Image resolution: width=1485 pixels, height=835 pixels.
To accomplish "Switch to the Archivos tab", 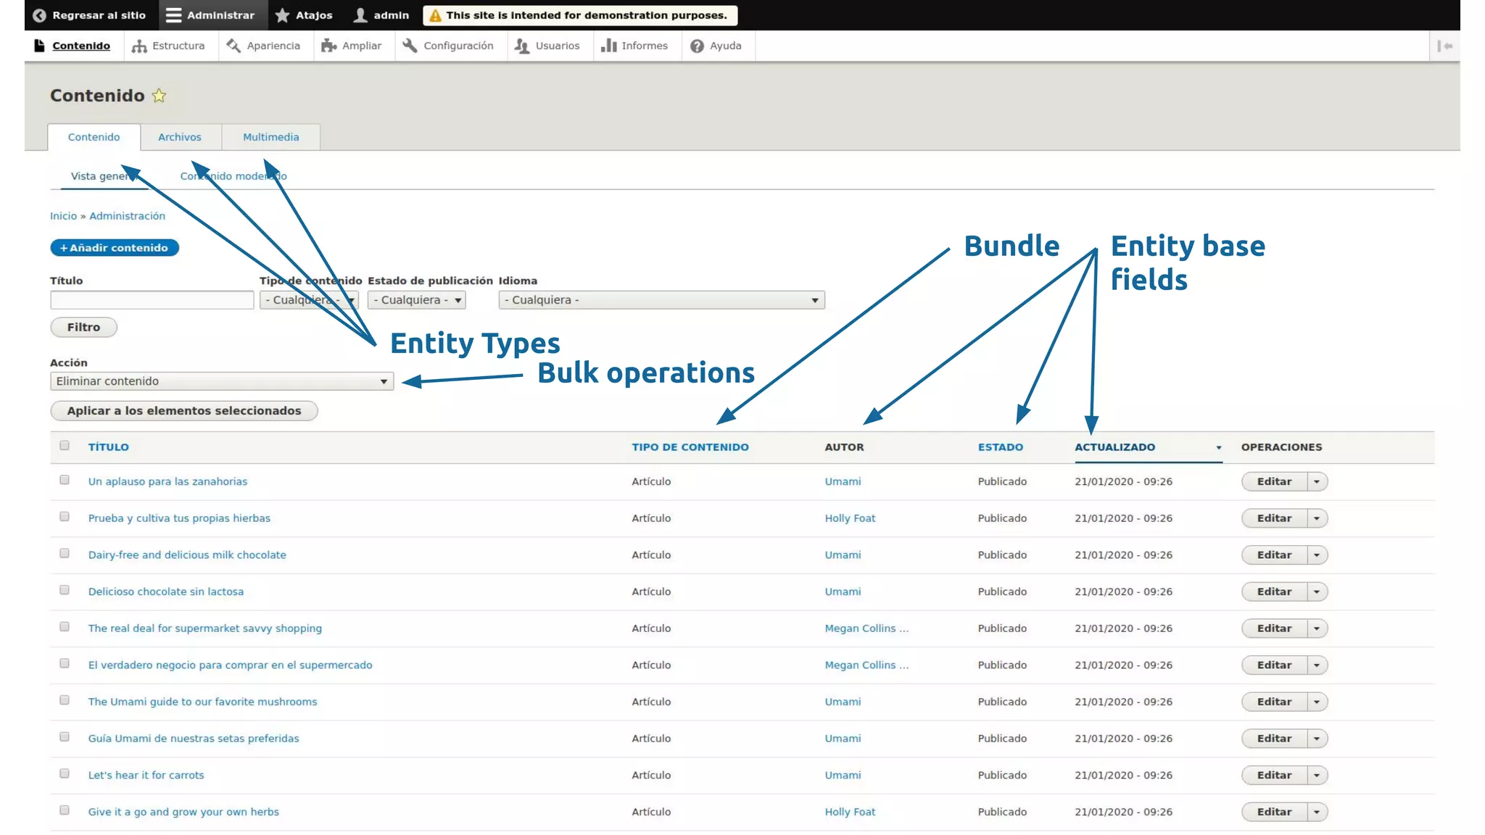I will click(x=180, y=137).
